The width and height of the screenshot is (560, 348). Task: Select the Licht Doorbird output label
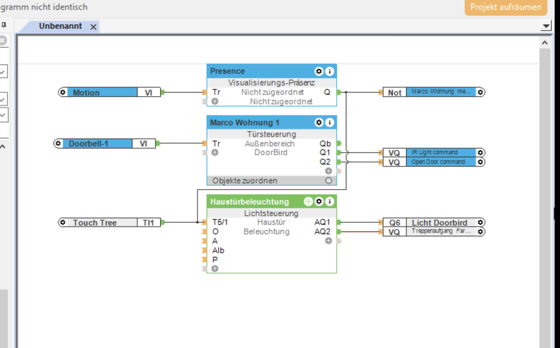pos(440,222)
